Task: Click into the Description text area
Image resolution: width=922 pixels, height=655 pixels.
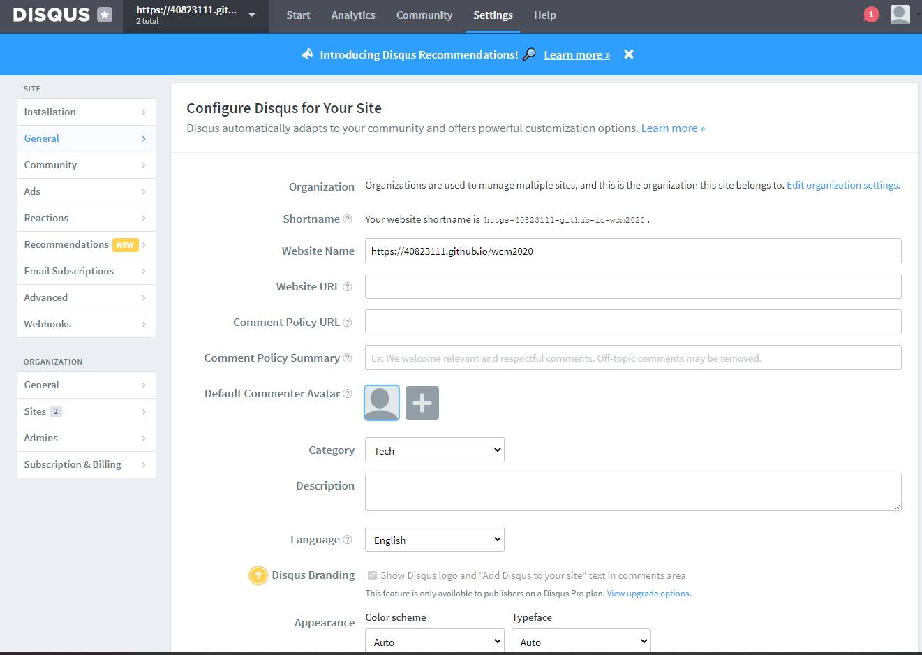Action: click(x=633, y=492)
